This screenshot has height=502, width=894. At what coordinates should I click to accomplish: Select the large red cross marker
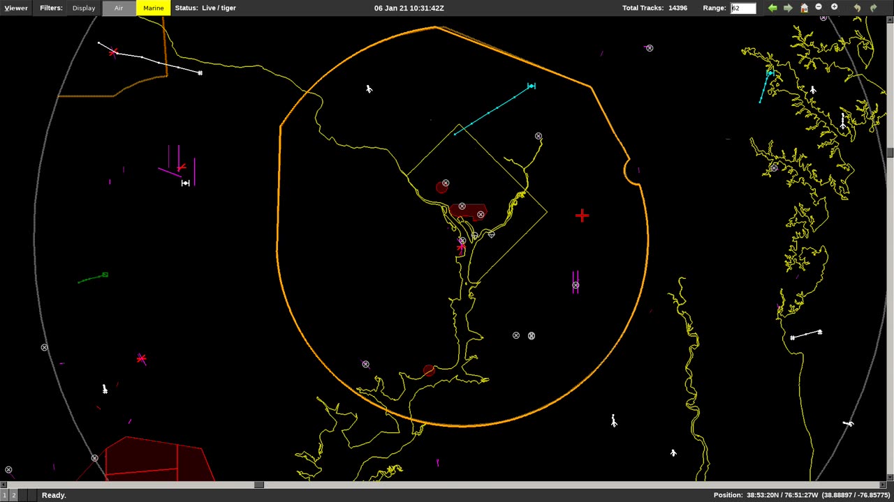coord(582,215)
